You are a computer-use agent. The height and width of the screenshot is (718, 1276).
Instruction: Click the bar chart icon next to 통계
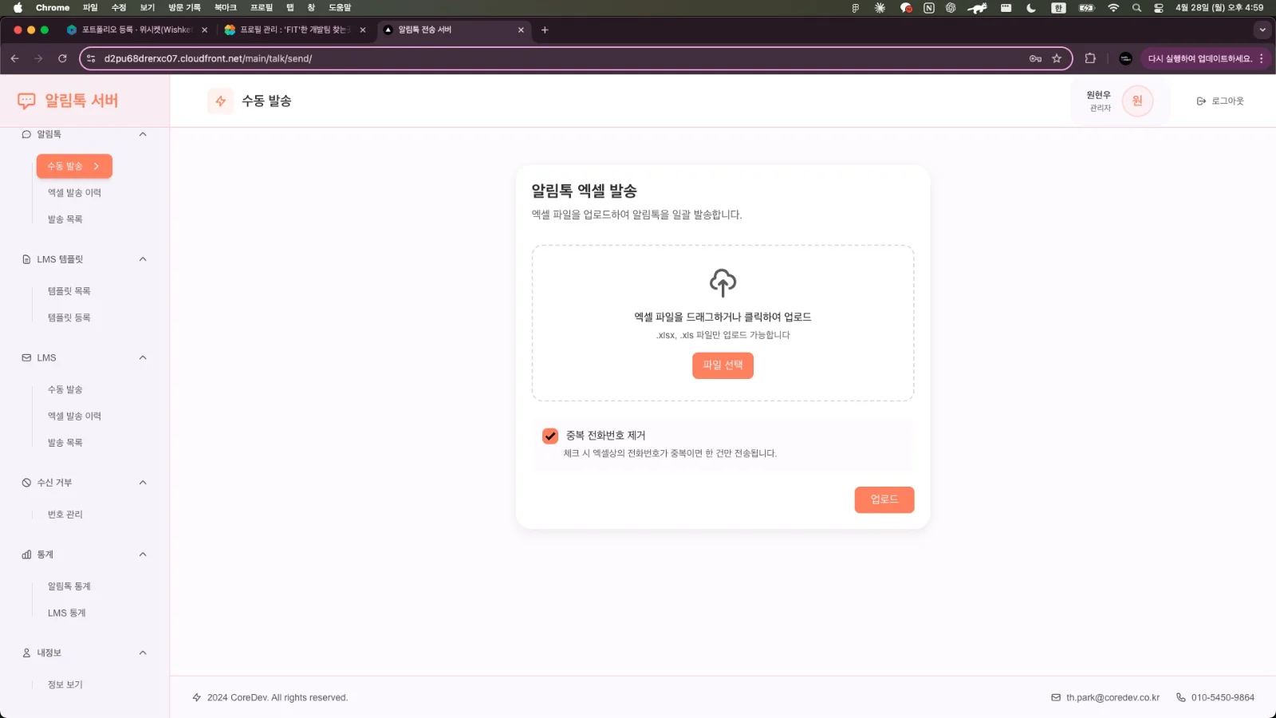26,554
